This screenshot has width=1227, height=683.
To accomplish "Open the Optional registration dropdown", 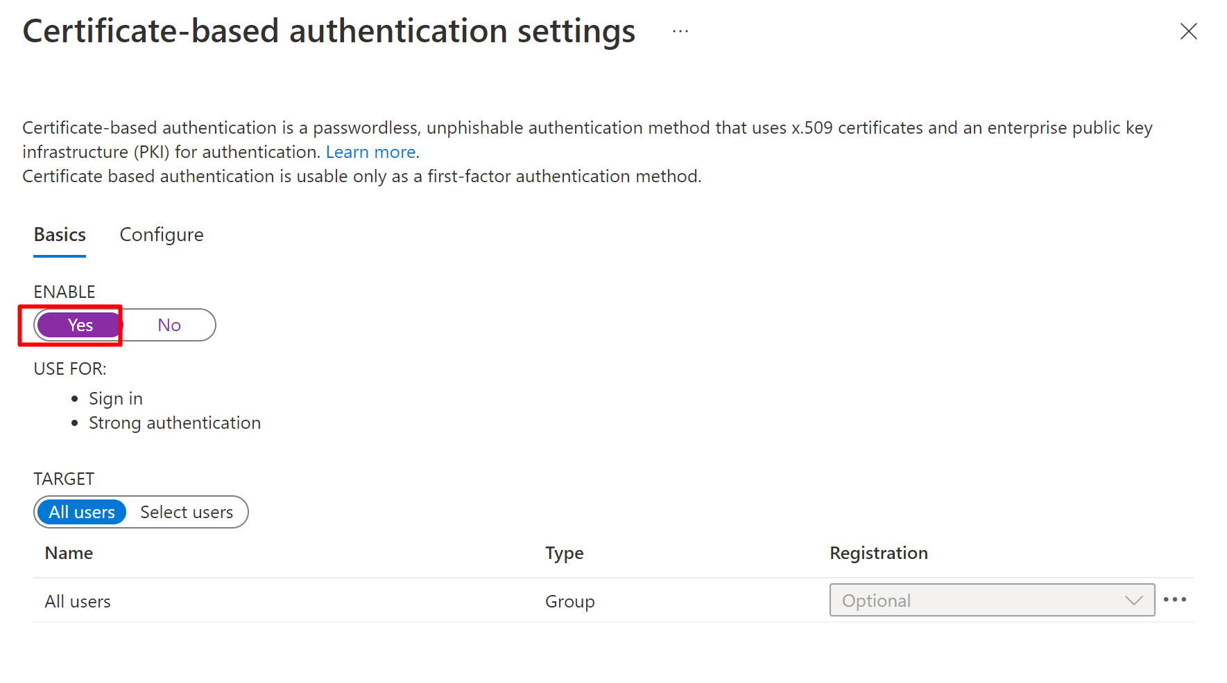I will (990, 601).
